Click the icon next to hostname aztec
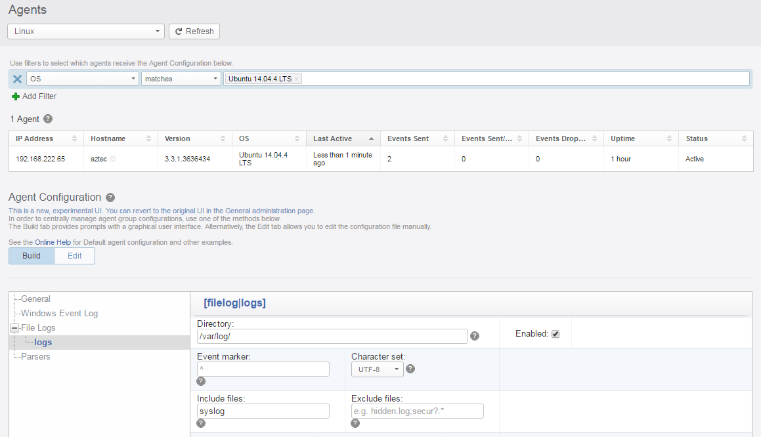This screenshot has width=761, height=437. tap(113, 159)
